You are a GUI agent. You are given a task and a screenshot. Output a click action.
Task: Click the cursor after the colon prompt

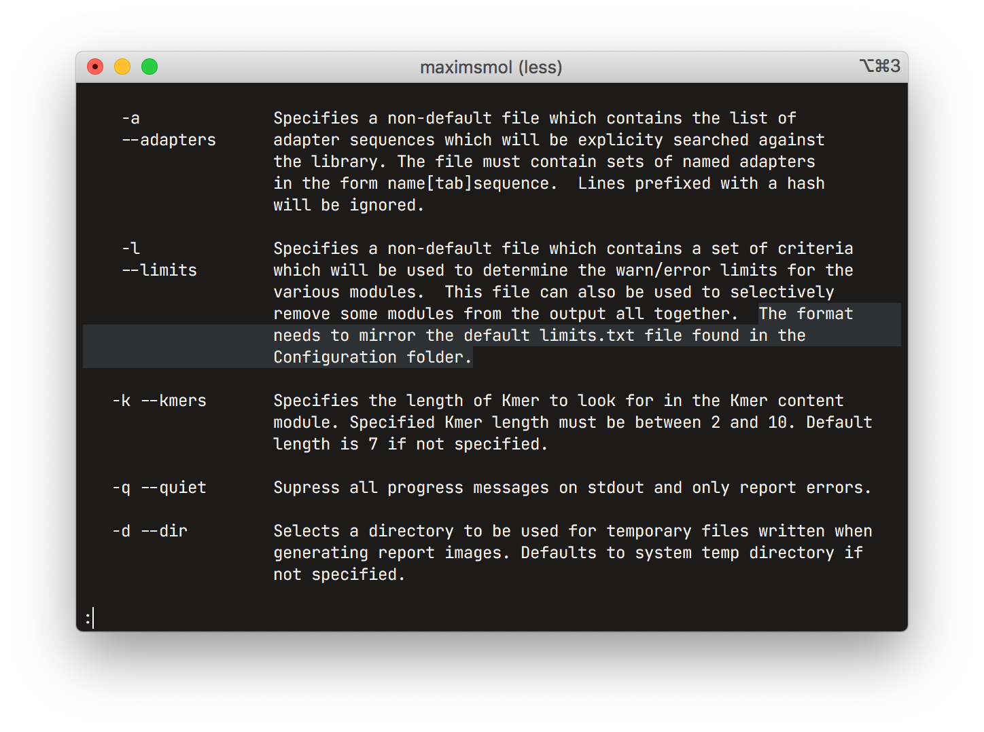point(94,619)
